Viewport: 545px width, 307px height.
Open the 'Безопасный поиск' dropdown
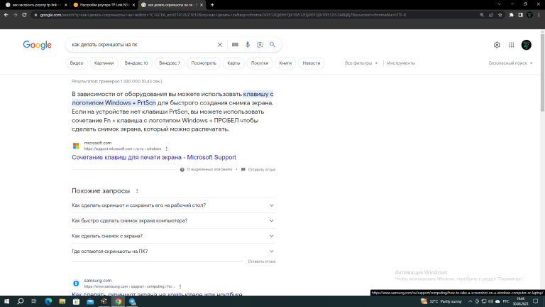click(511, 63)
